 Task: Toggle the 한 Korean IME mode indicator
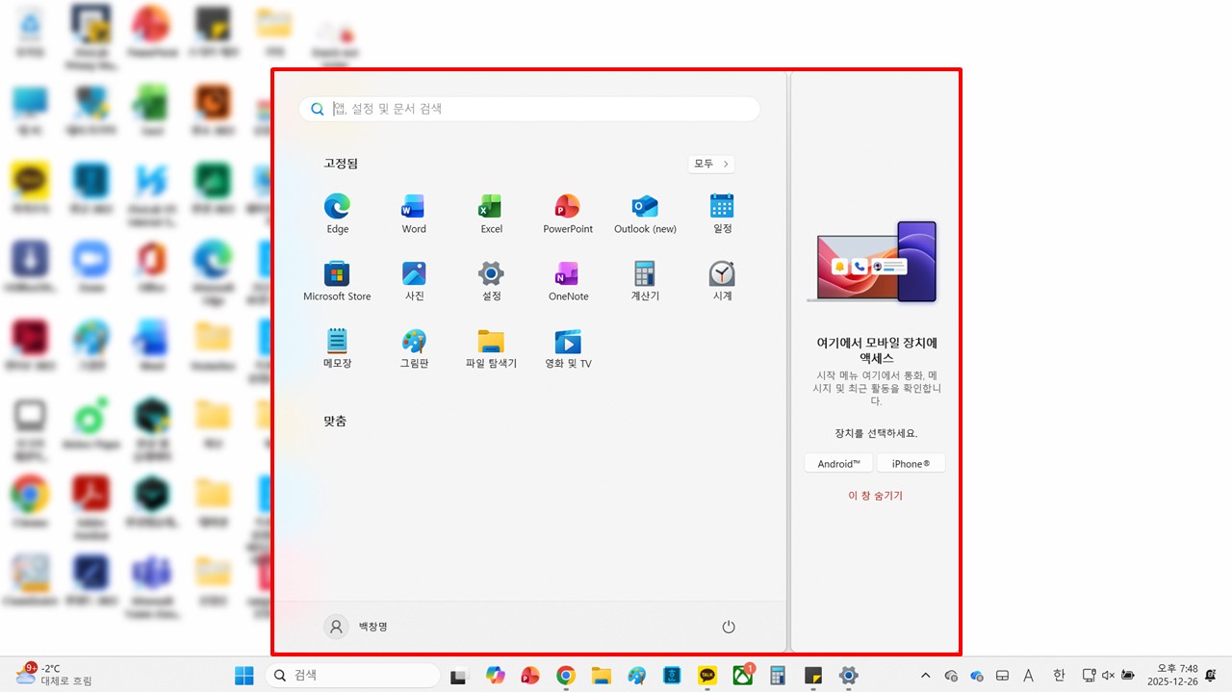point(1059,676)
